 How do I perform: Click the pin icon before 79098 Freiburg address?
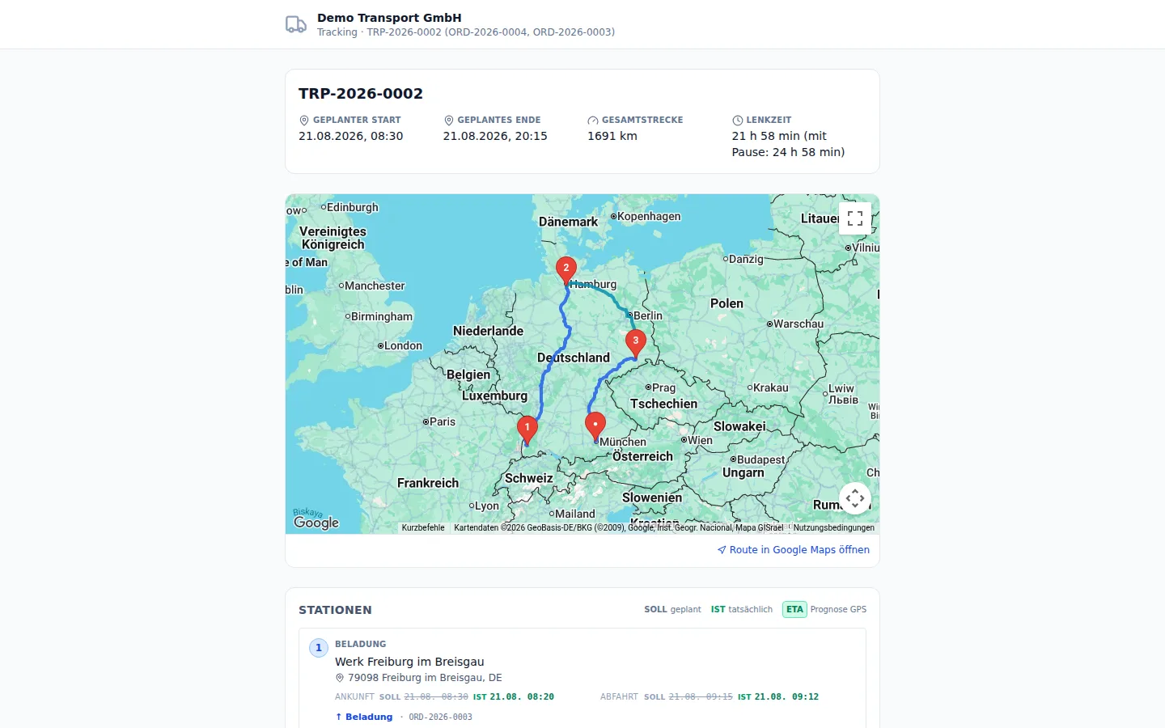pyautogui.click(x=340, y=678)
